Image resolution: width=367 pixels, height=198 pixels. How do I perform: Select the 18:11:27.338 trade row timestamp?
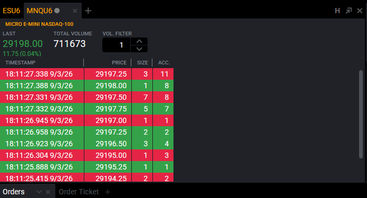[x=39, y=74]
